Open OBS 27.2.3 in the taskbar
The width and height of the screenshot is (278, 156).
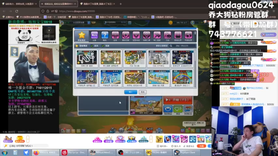coord(130,153)
